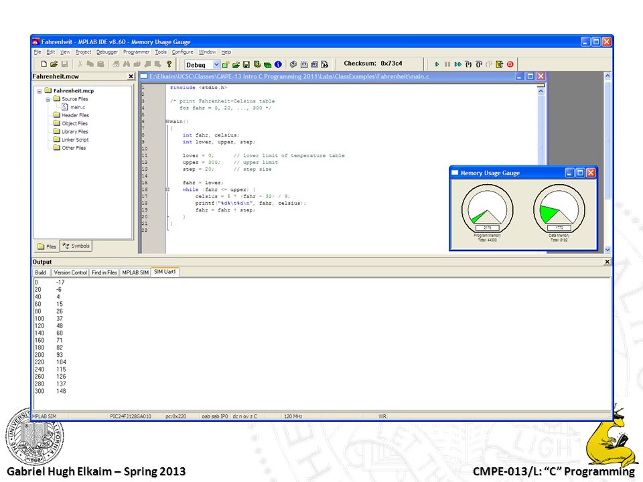Click the Animate double-arrow icon

click(458, 64)
